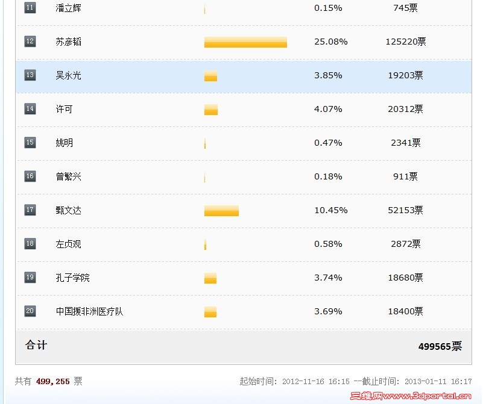Image resolution: width=483 pixels, height=404 pixels.
Task: Select the number 19 rank badge
Action: pyautogui.click(x=30, y=278)
